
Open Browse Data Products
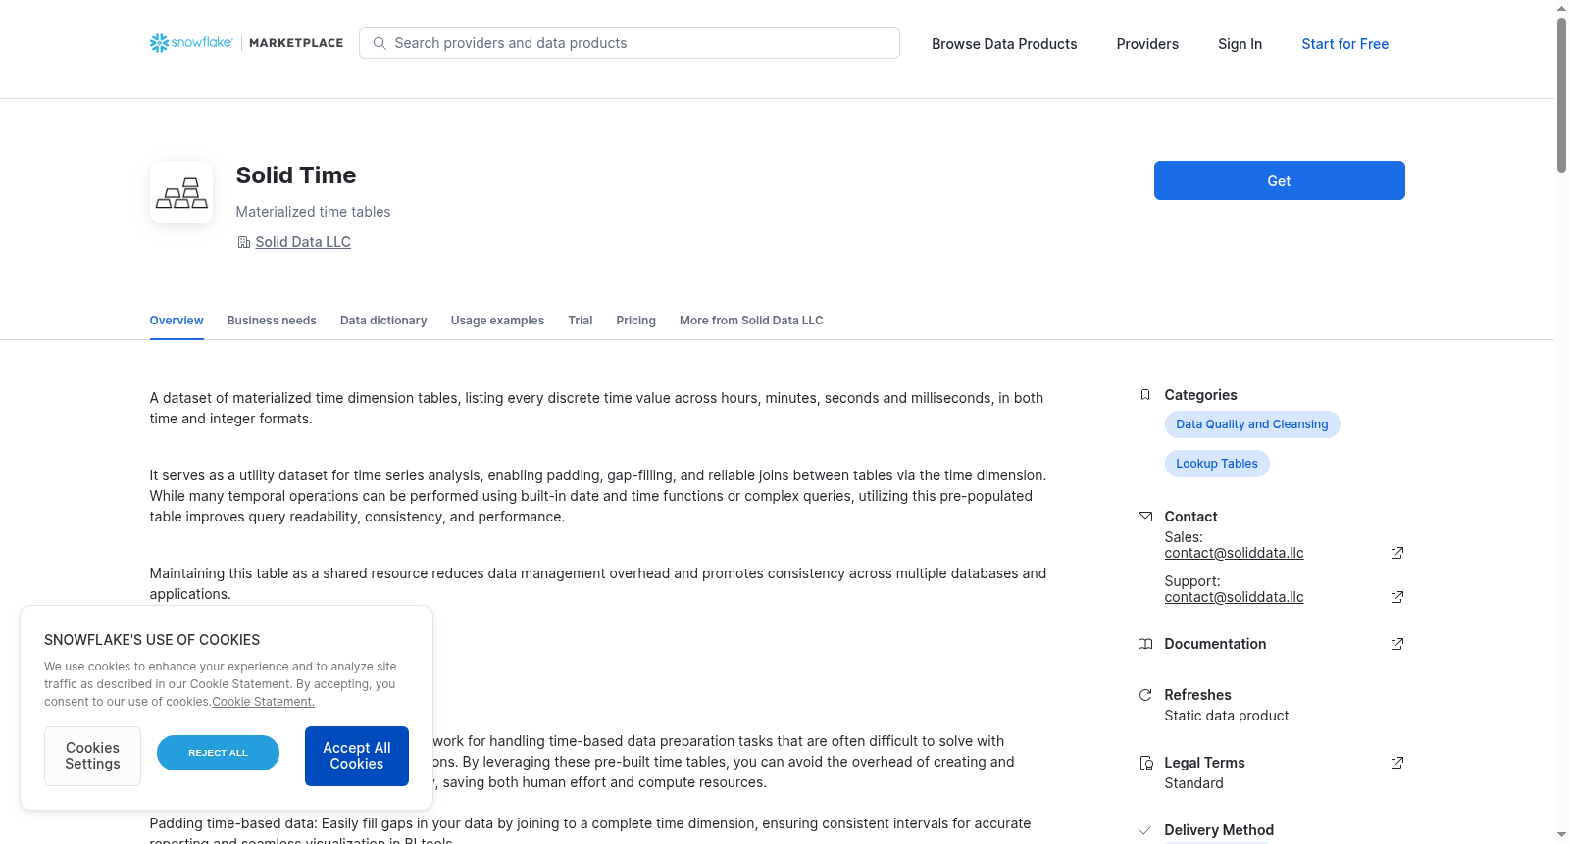pos(1004,44)
